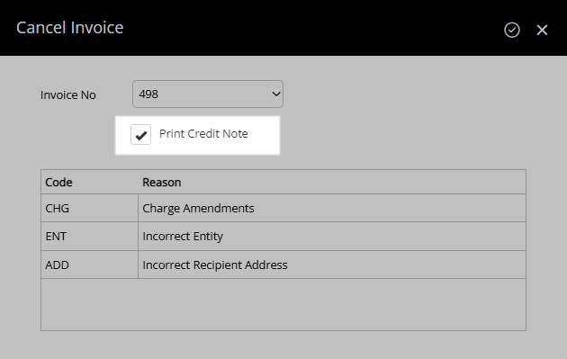The height and width of the screenshot is (359, 567).
Task: Click the checkmark inside the checkbox
Action: click(x=141, y=136)
